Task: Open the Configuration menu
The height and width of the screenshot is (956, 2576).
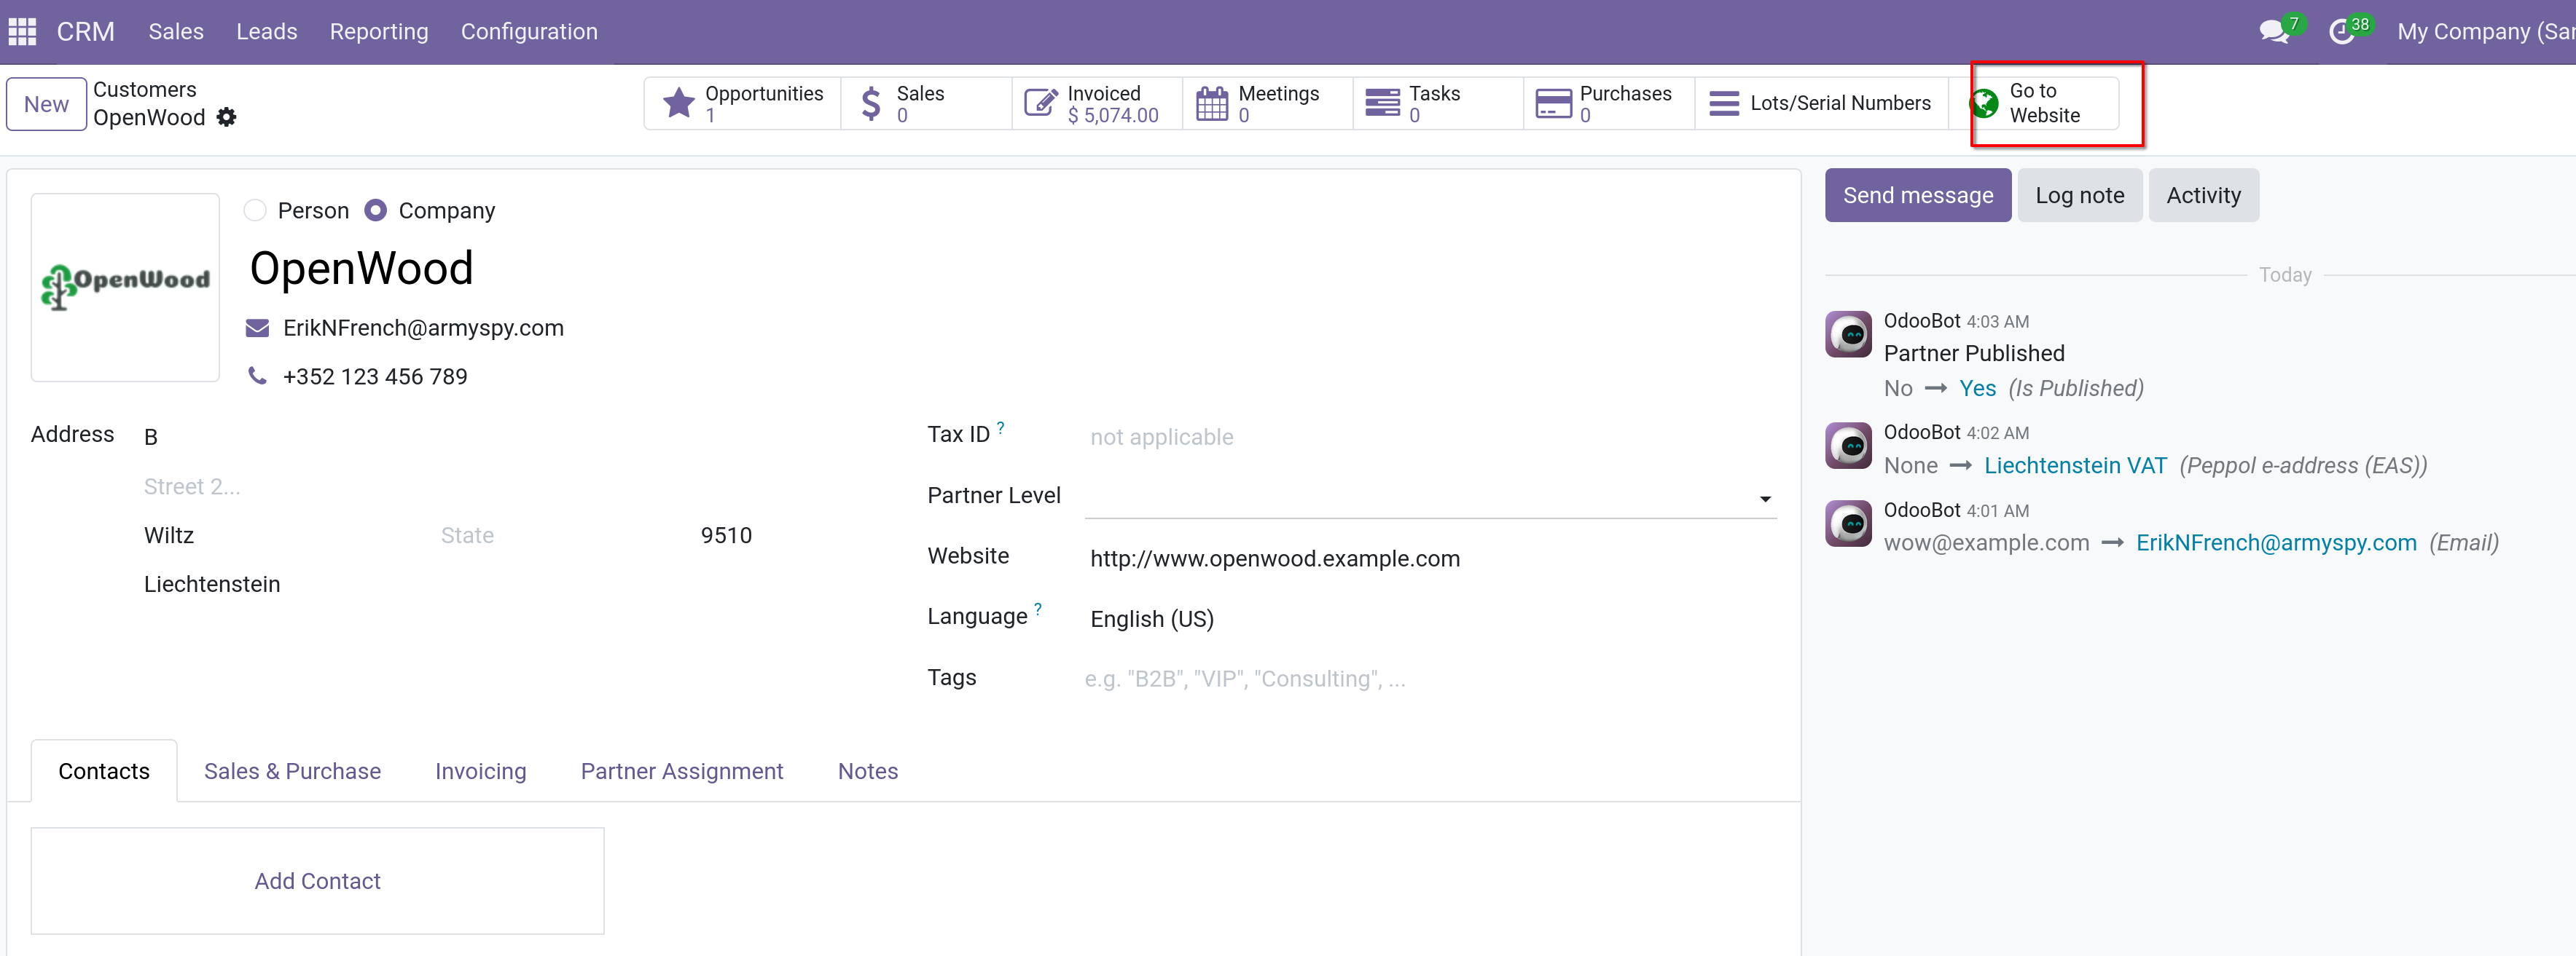Action: 529,32
